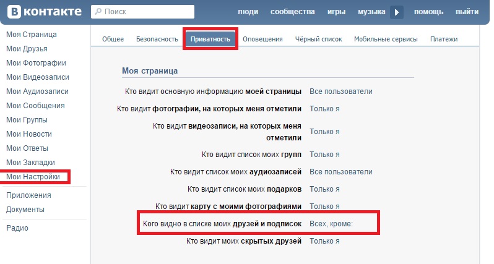This screenshot has height=264, width=494.
Task: Open Мои Фотографии in sidebar
Action: pyautogui.click(x=36, y=63)
